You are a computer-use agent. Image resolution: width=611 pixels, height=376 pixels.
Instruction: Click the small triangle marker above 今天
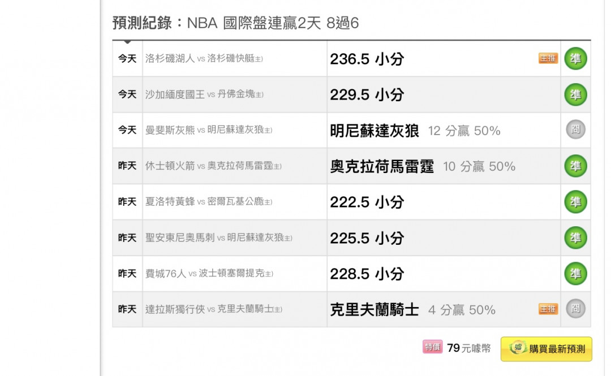point(127,42)
